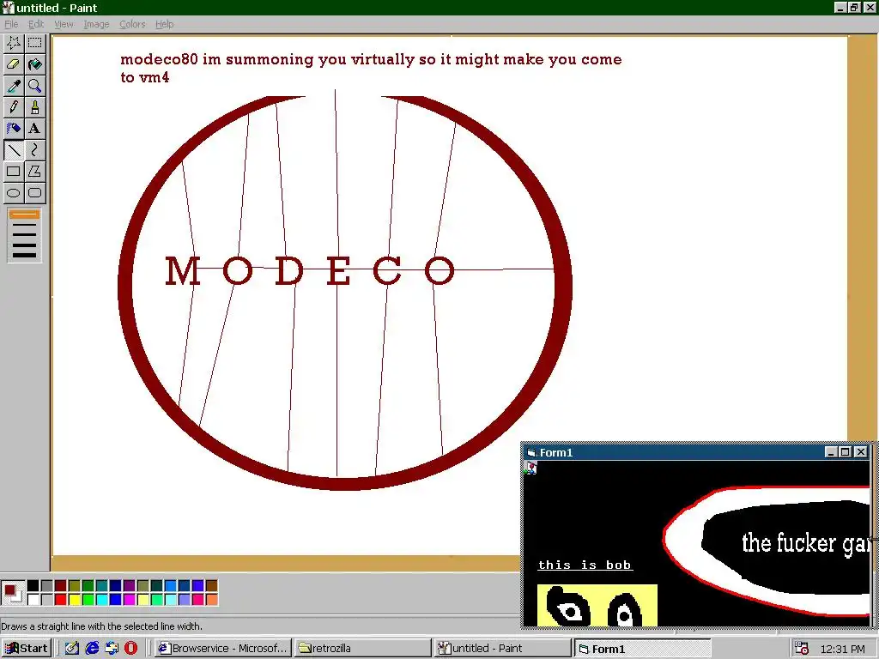Pick the Airbrush spray tool

[14, 129]
